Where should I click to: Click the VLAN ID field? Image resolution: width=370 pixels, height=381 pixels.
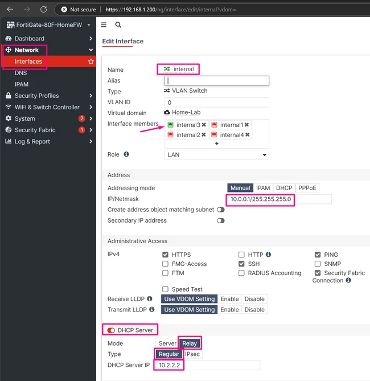[x=217, y=103]
